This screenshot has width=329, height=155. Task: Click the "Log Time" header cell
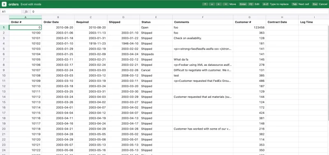[314, 22]
